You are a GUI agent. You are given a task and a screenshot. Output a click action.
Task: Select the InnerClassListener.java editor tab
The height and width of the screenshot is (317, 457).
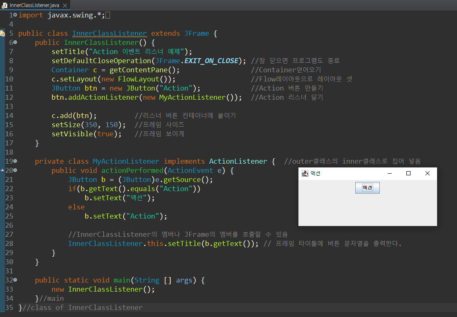point(34,5)
